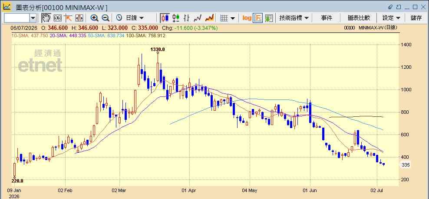
Task: Click inside the stock code input field
Action: 16,18
